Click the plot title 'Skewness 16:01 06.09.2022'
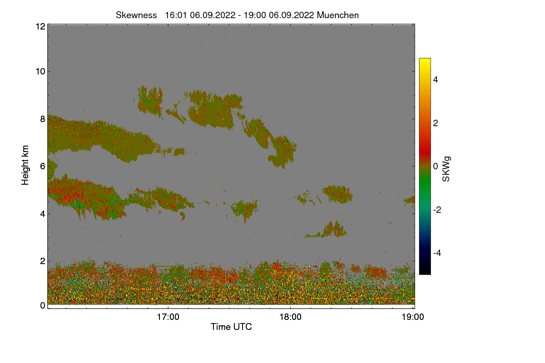This screenshot has height=363, width=545. [237, 15]
